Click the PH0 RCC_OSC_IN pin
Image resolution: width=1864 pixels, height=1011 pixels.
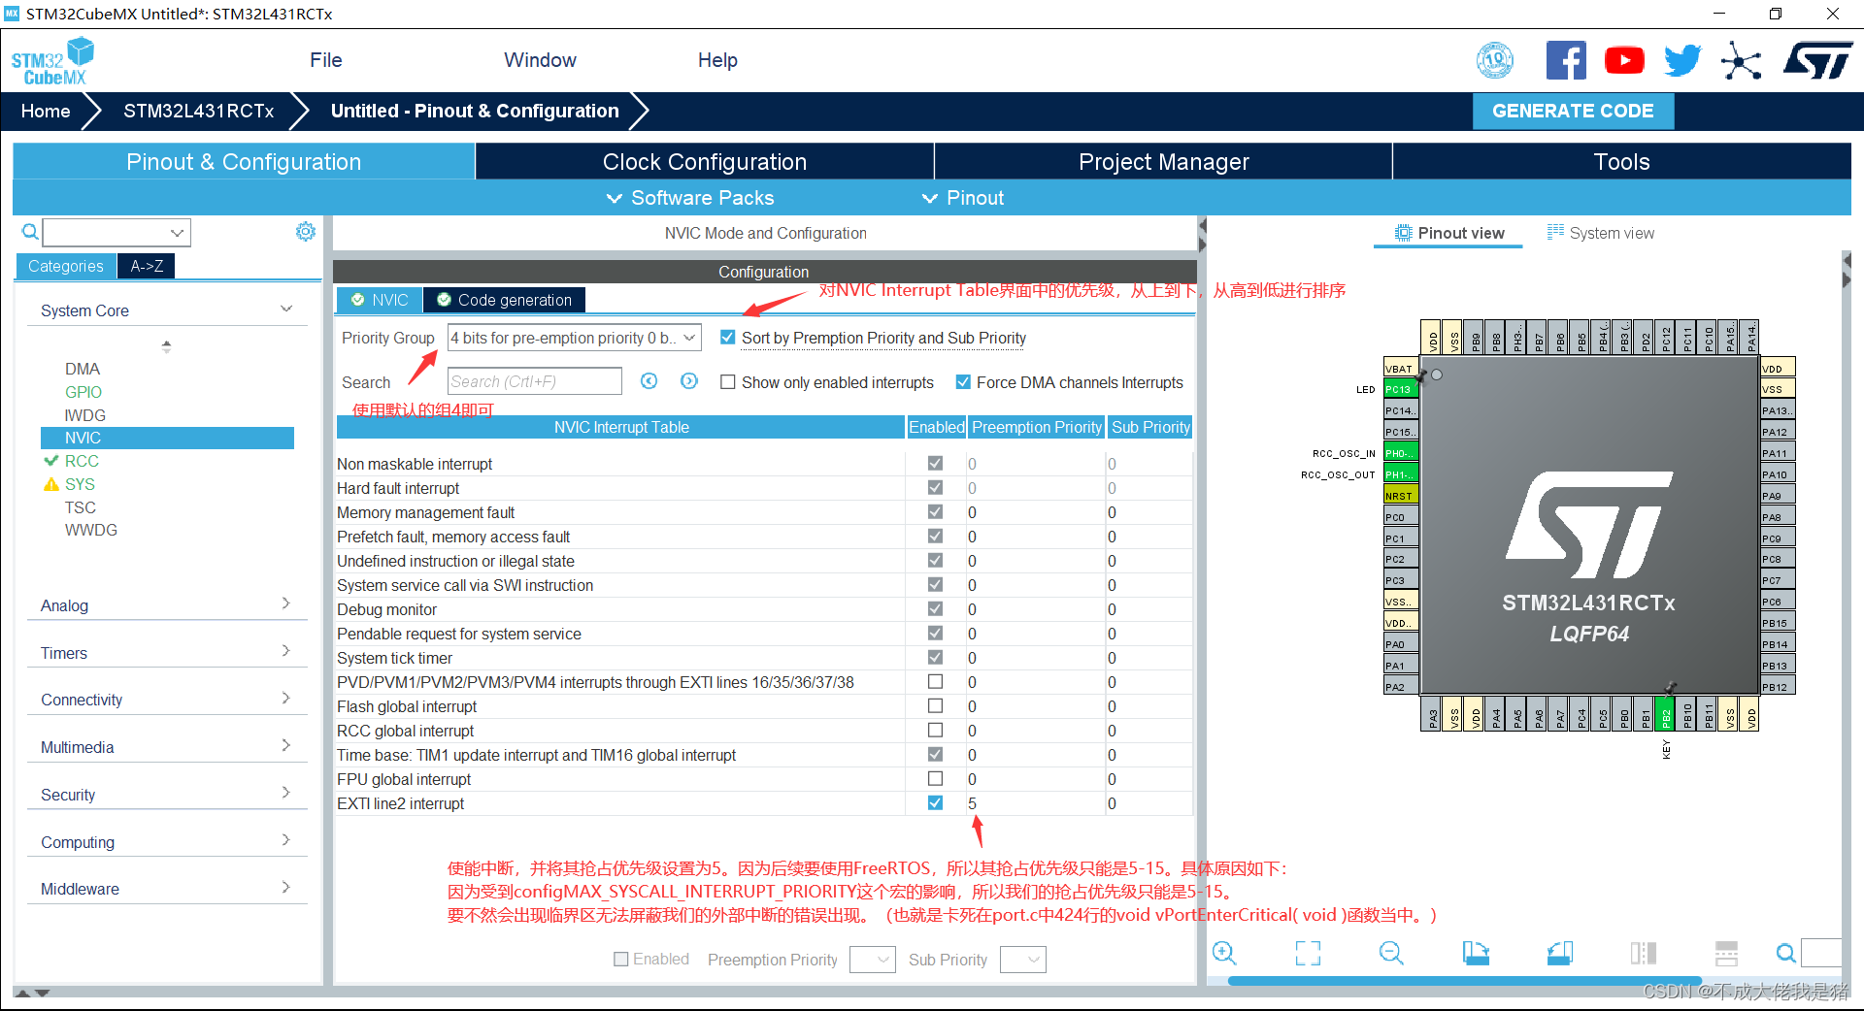point(1400,453)
